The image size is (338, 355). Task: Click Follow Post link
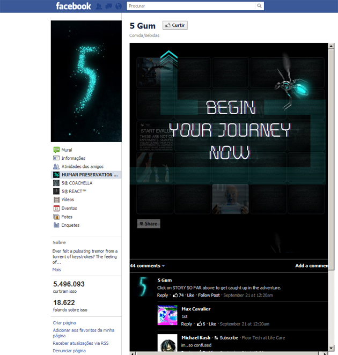click(x=209, y=295)
